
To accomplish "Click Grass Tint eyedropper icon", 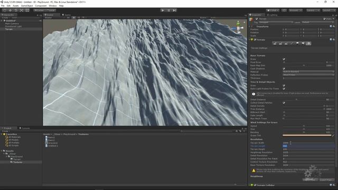I will tap(333, 136).
